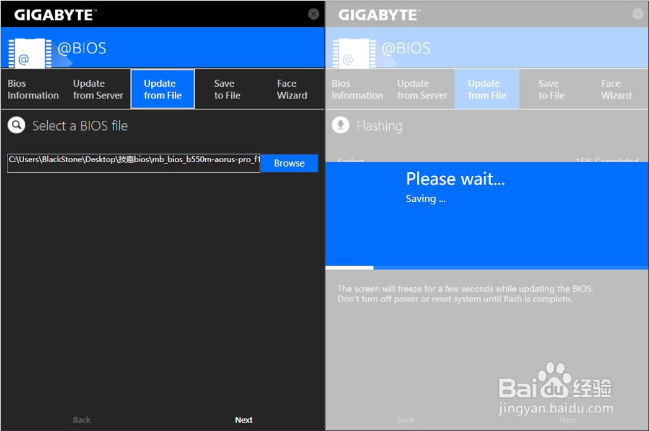
Task: Click the GIGABYTE logo in left window
Action: click(x=55, y=15)
